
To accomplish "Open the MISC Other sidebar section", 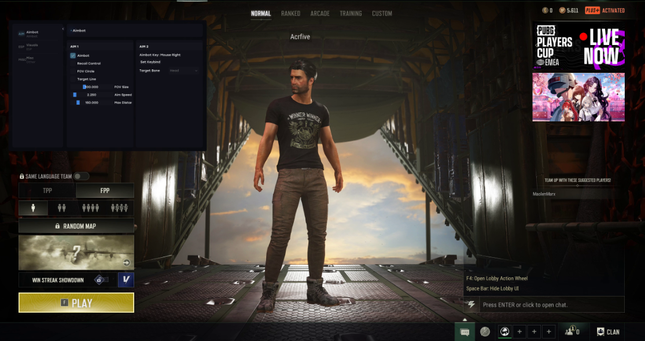I will tap(38, 60).
